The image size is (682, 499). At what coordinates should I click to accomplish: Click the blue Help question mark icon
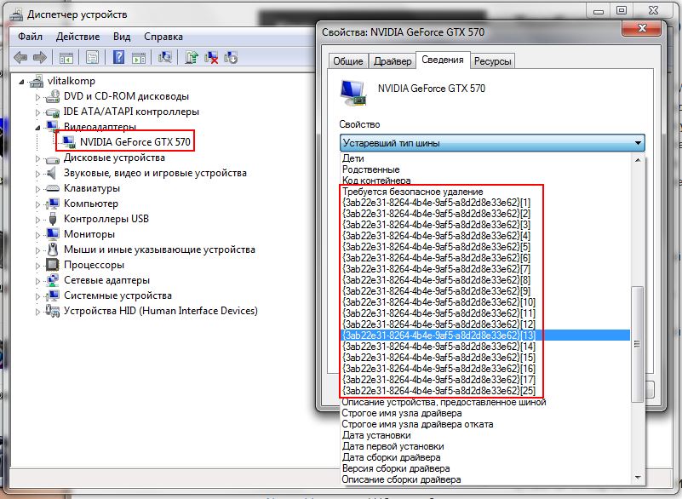[118, 58]
